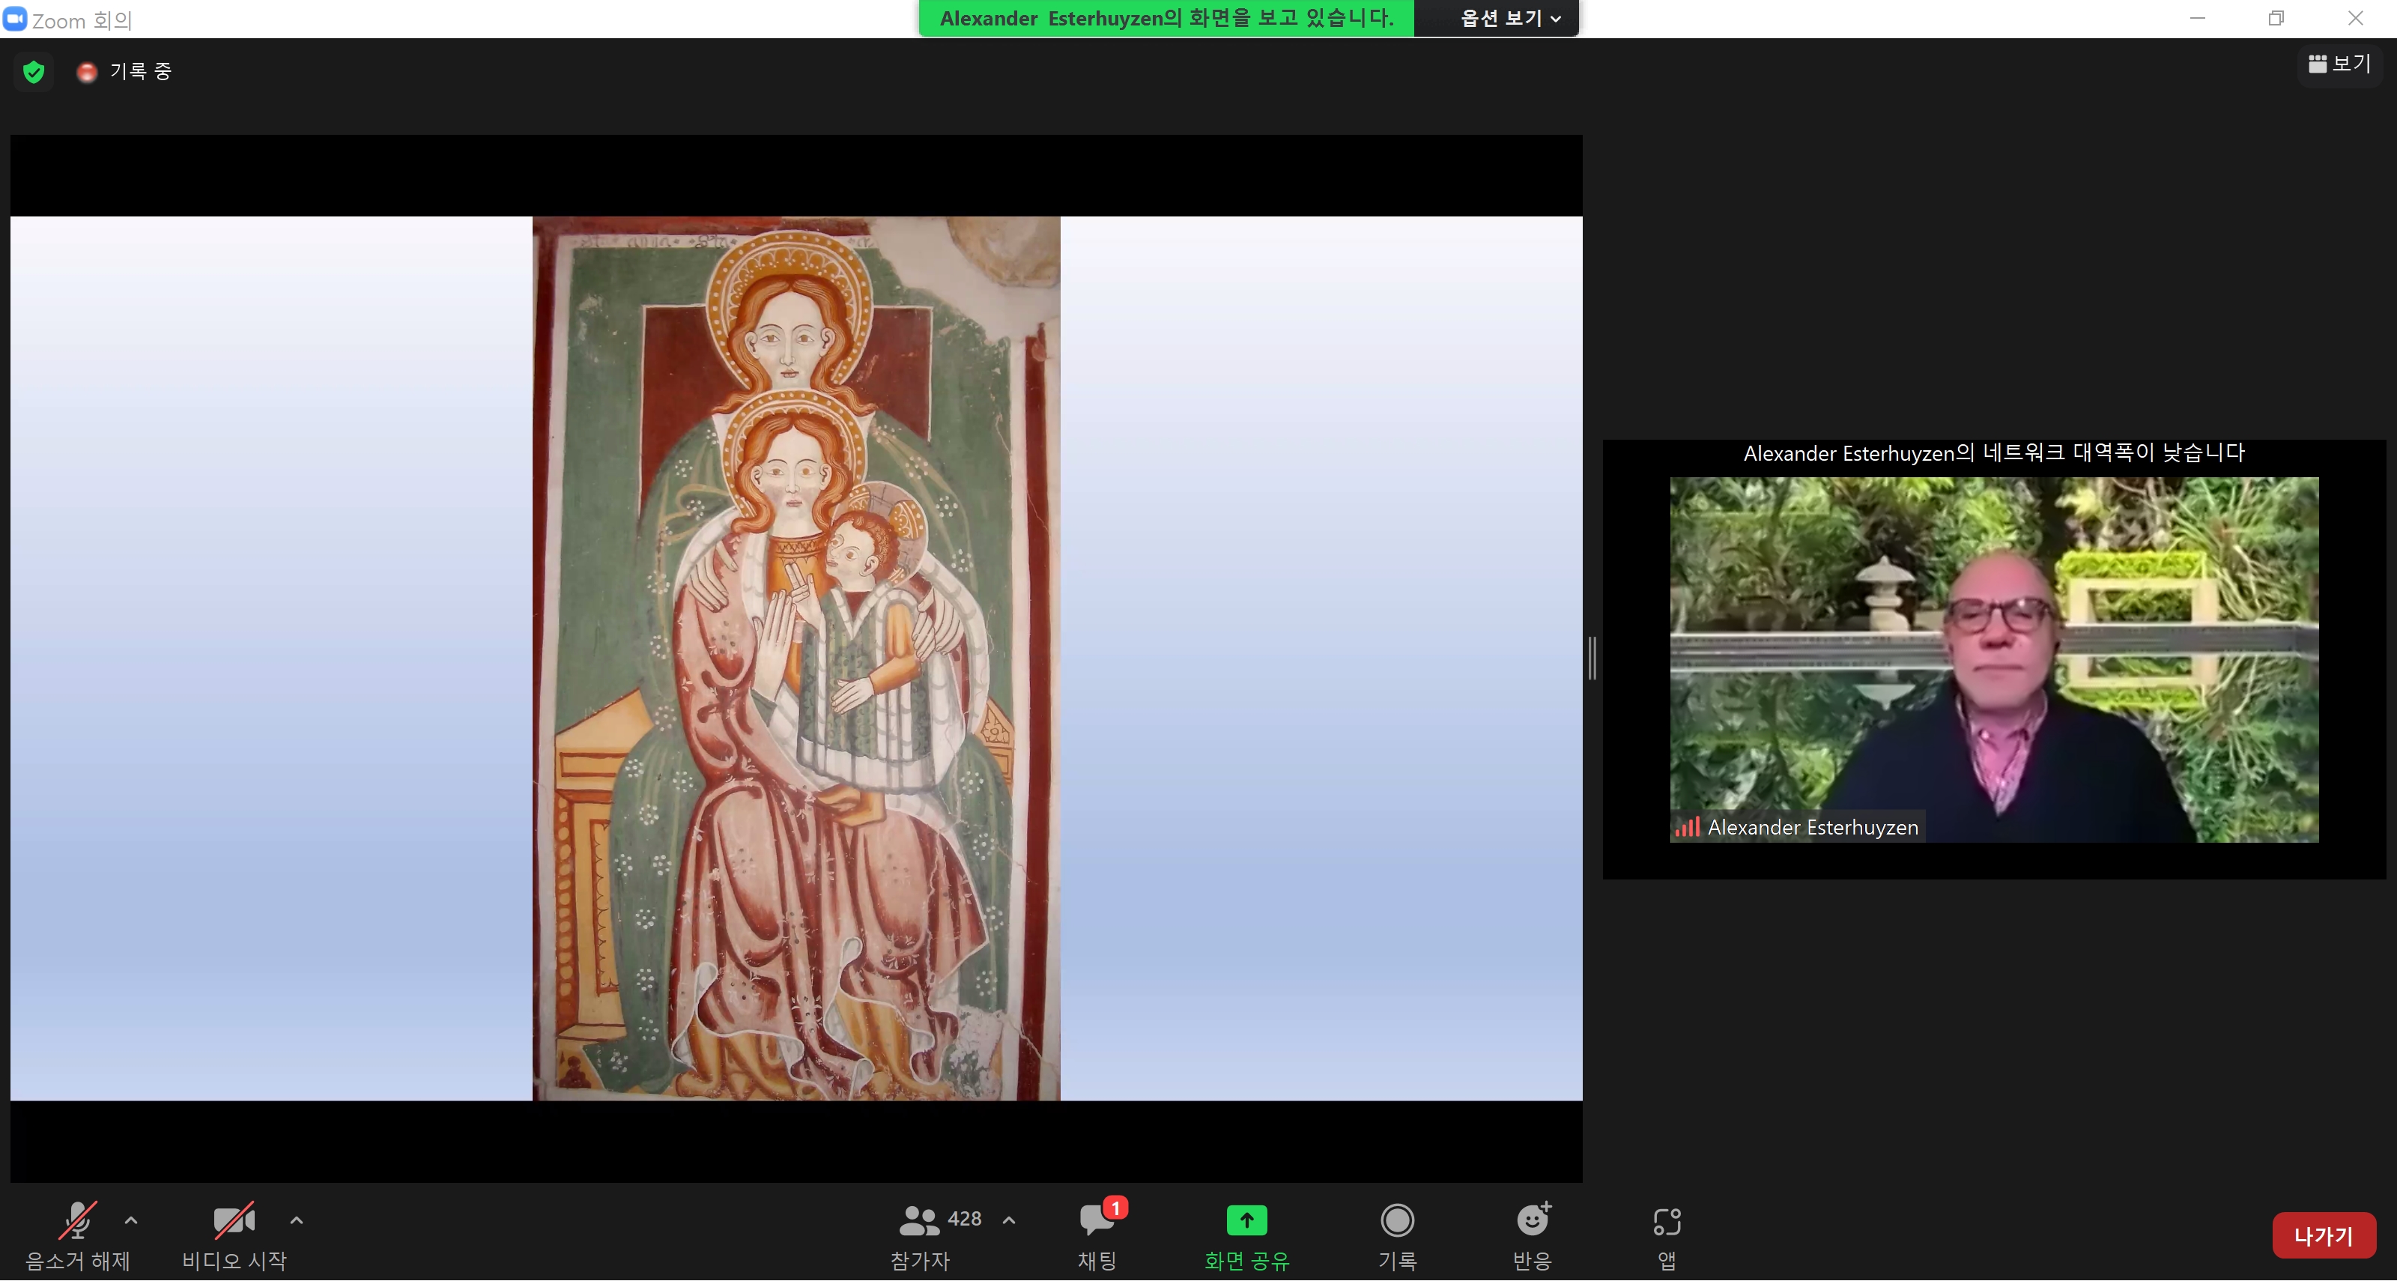Leave the meeting with 나가기
Viewport: 2397px width, 1281px height.
click(2324, 1235)
